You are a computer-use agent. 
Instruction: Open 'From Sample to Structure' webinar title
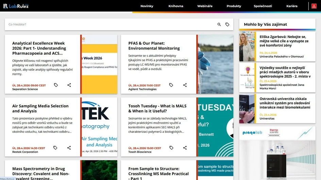pos(158,173)
